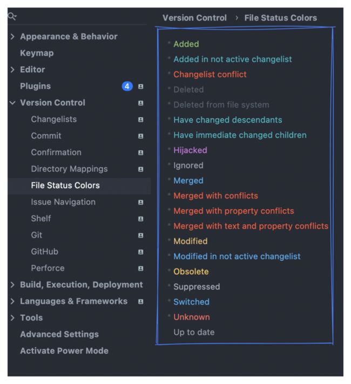Click project-level icon beside Languages & Frameworks
Viewport: 351px width, 384px height.
pos(140,301)
